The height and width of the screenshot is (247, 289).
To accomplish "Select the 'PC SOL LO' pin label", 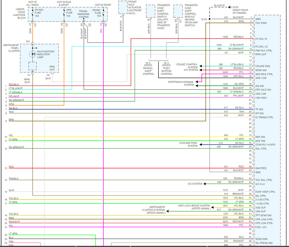I will tap(261, 47).
